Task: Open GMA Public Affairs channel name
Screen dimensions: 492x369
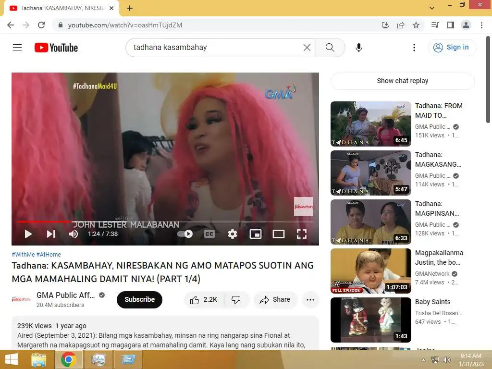Action: 65,295
